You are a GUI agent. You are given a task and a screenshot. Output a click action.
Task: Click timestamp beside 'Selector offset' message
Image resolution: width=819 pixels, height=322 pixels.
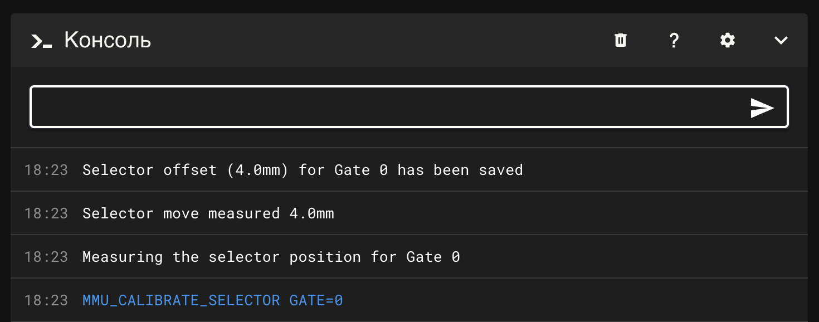tap(46, 170)
